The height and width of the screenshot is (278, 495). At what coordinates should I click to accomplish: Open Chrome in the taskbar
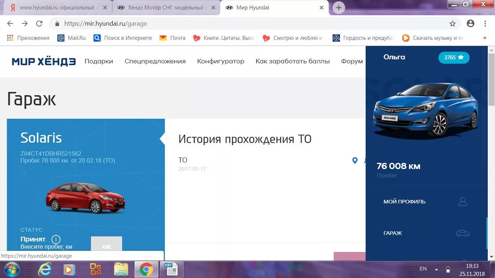click(146, 269)
